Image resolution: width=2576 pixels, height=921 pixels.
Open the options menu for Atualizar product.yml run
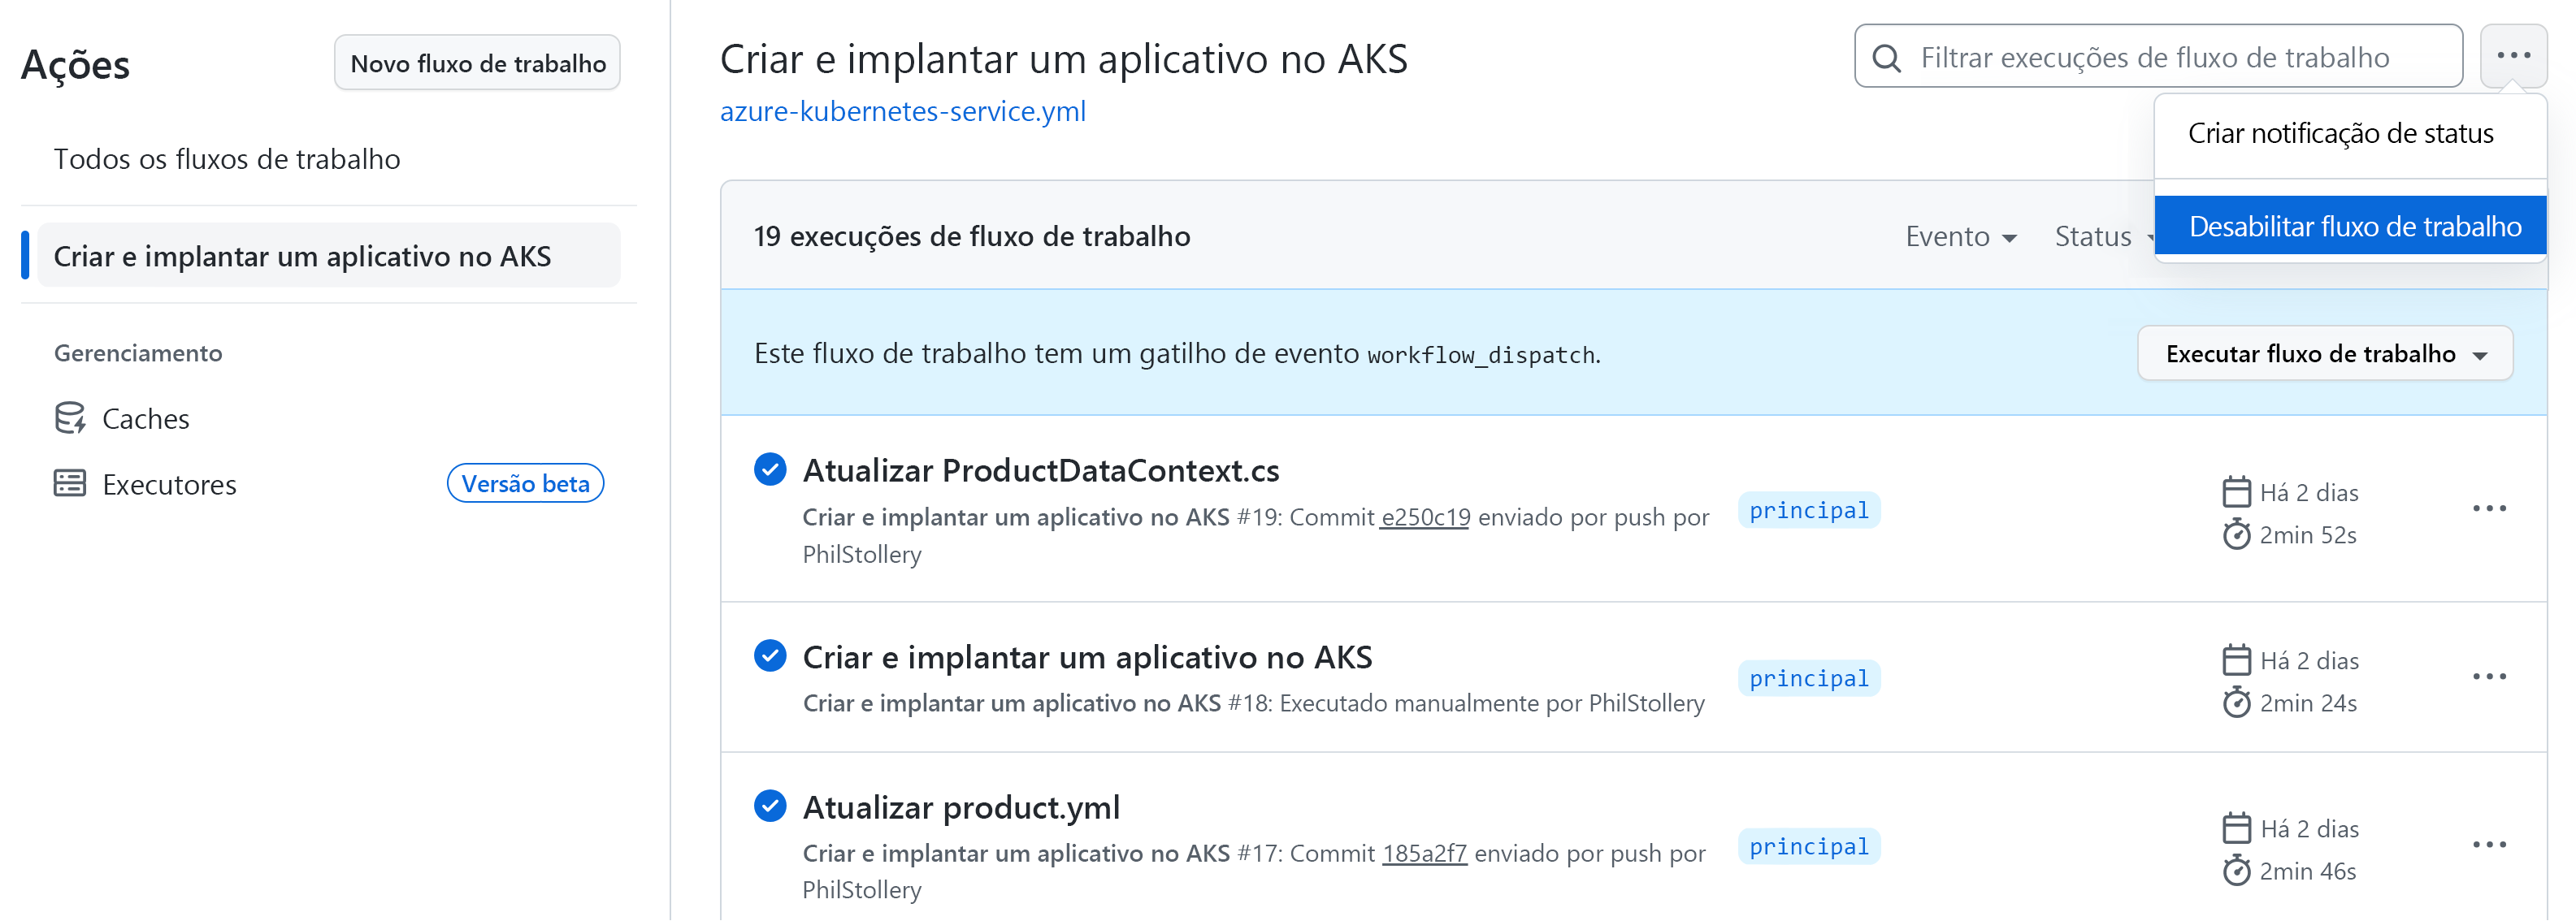click(x=2490, y=844)
